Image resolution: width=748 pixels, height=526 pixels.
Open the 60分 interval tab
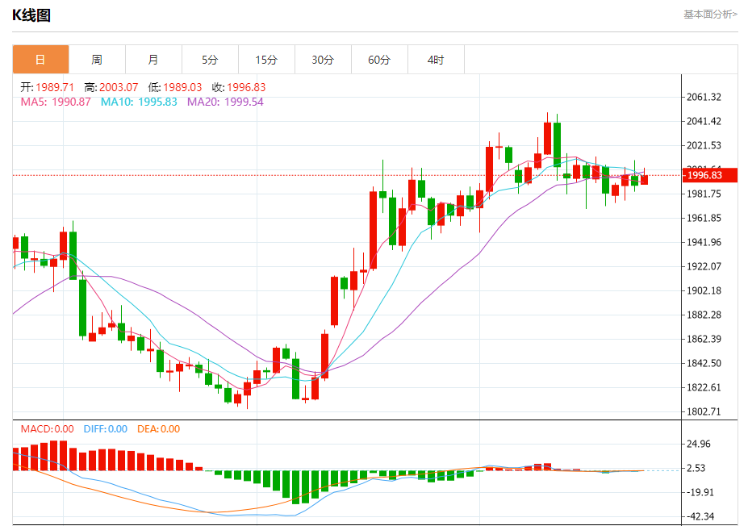(379, 60)
